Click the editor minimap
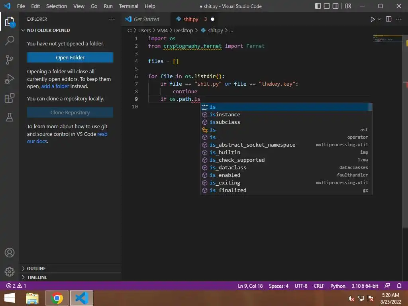408x306 pixels. click(388, 38)
